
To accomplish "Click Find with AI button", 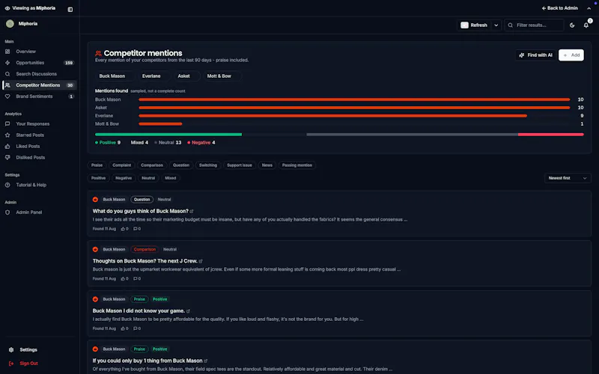I will point(535,55).
